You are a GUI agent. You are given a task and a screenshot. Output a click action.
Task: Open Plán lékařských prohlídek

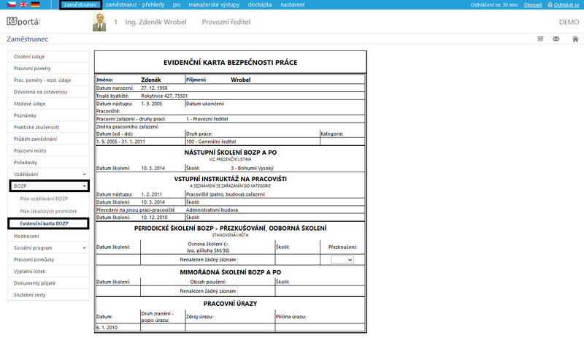coord(48,211)
